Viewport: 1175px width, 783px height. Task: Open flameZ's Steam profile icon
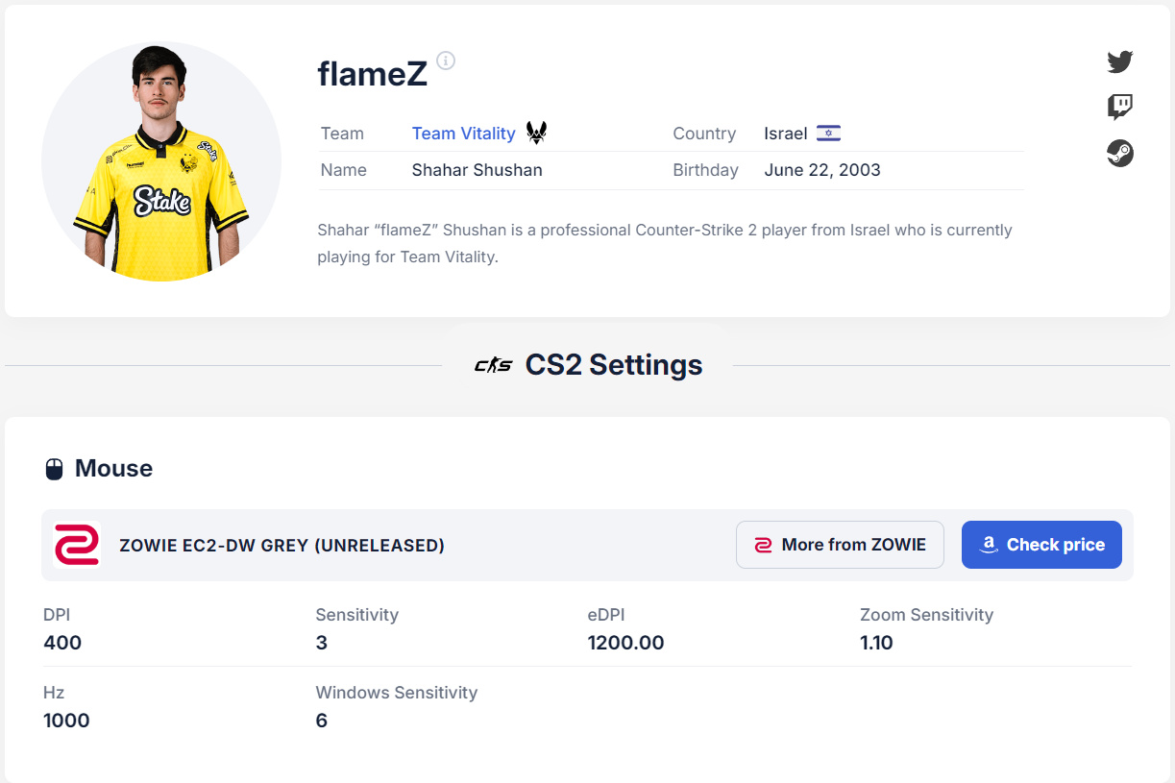[x=1119, y=154]
